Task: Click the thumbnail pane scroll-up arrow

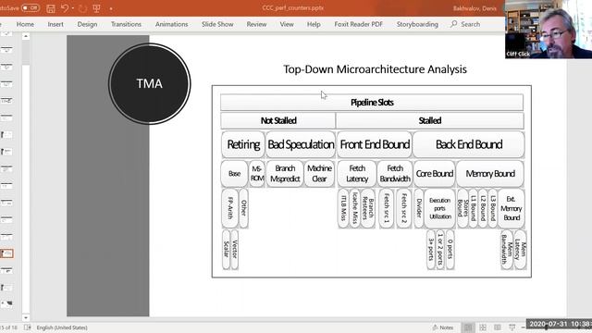Action: (x=26, y=37)
